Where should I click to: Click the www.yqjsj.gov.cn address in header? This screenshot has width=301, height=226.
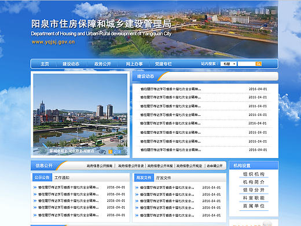point(53,42)
